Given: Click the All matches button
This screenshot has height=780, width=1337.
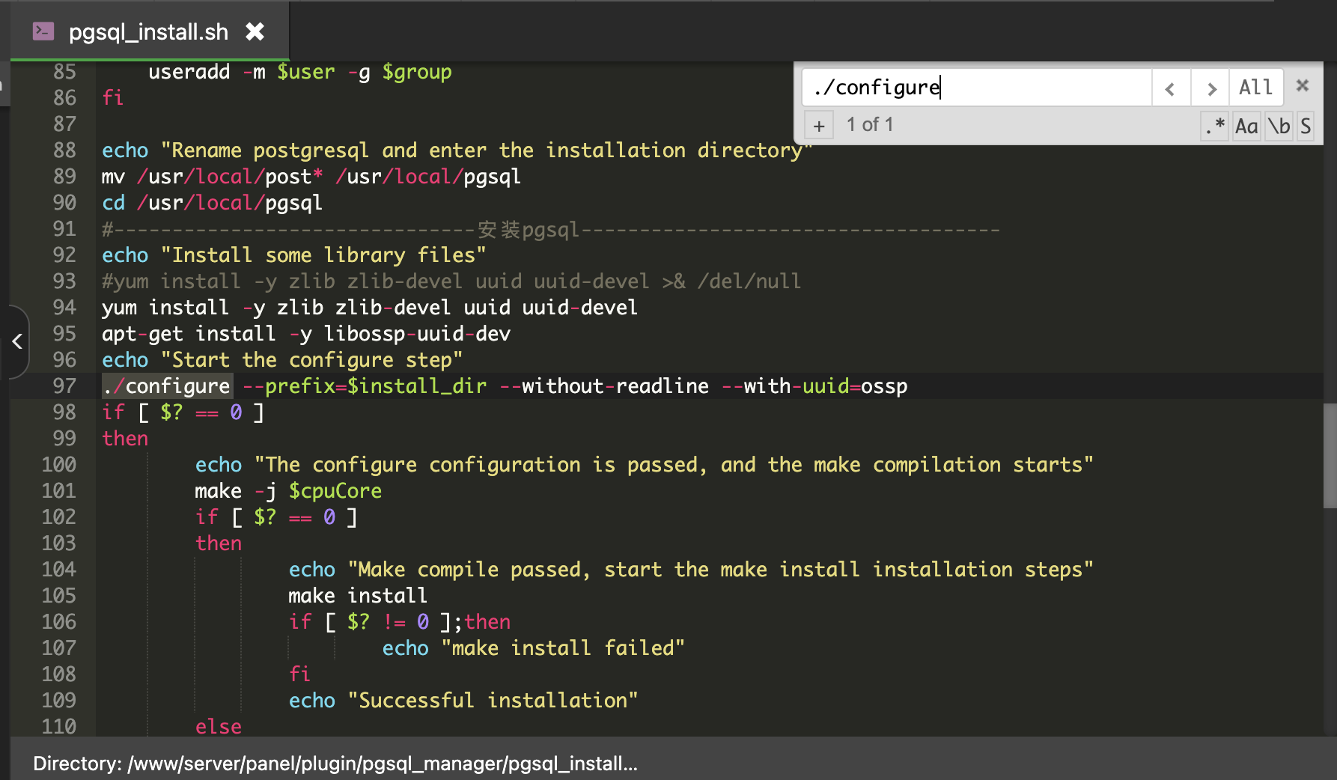Looking at the screenshot, I should [x=1255, y=88].
